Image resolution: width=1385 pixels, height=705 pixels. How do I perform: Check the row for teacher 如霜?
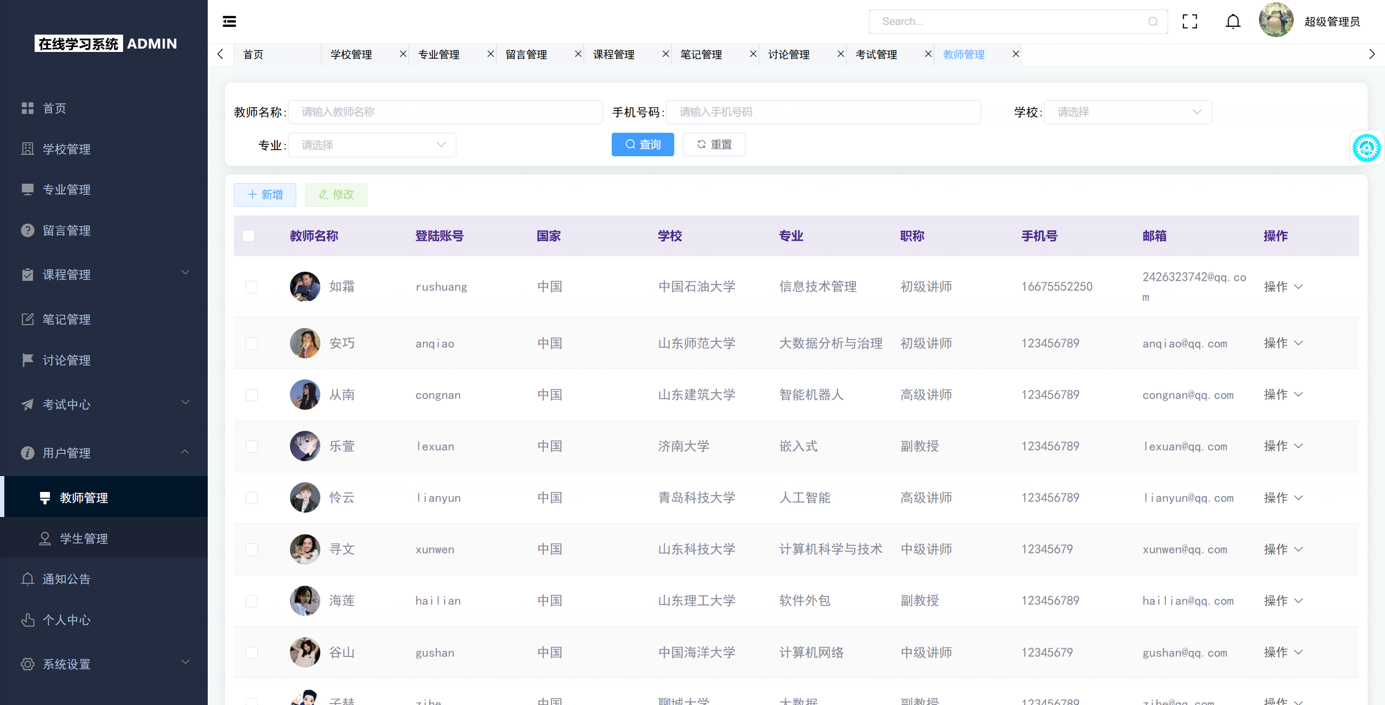(x=252, y=287)
